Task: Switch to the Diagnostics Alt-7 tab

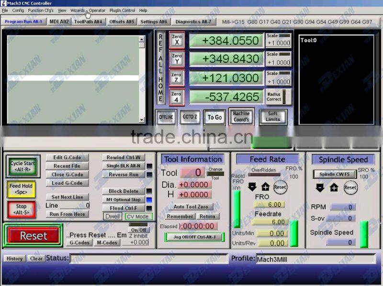Action: click(193, 22)
